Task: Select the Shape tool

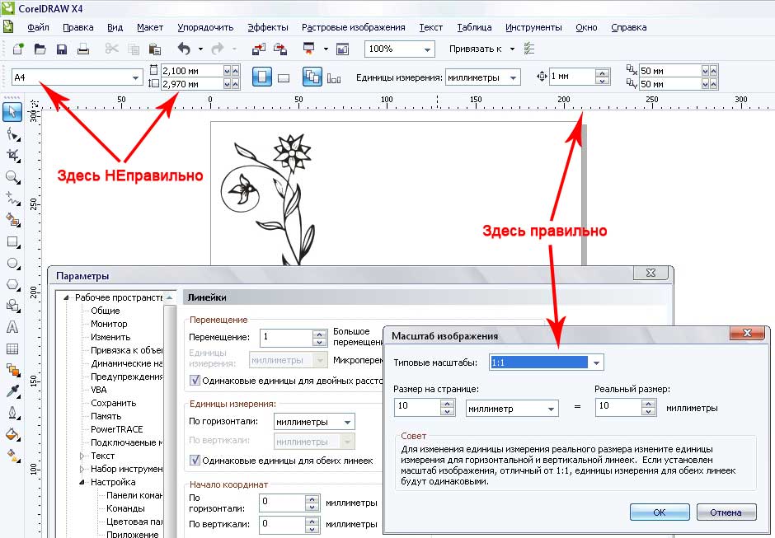Action: (13, 134)
